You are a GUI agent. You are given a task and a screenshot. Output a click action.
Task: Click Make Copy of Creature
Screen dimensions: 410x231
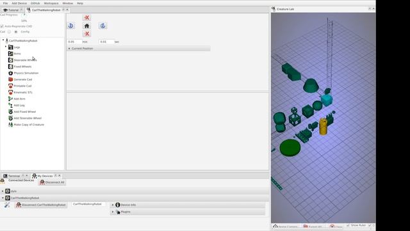(x=29, y=124)
